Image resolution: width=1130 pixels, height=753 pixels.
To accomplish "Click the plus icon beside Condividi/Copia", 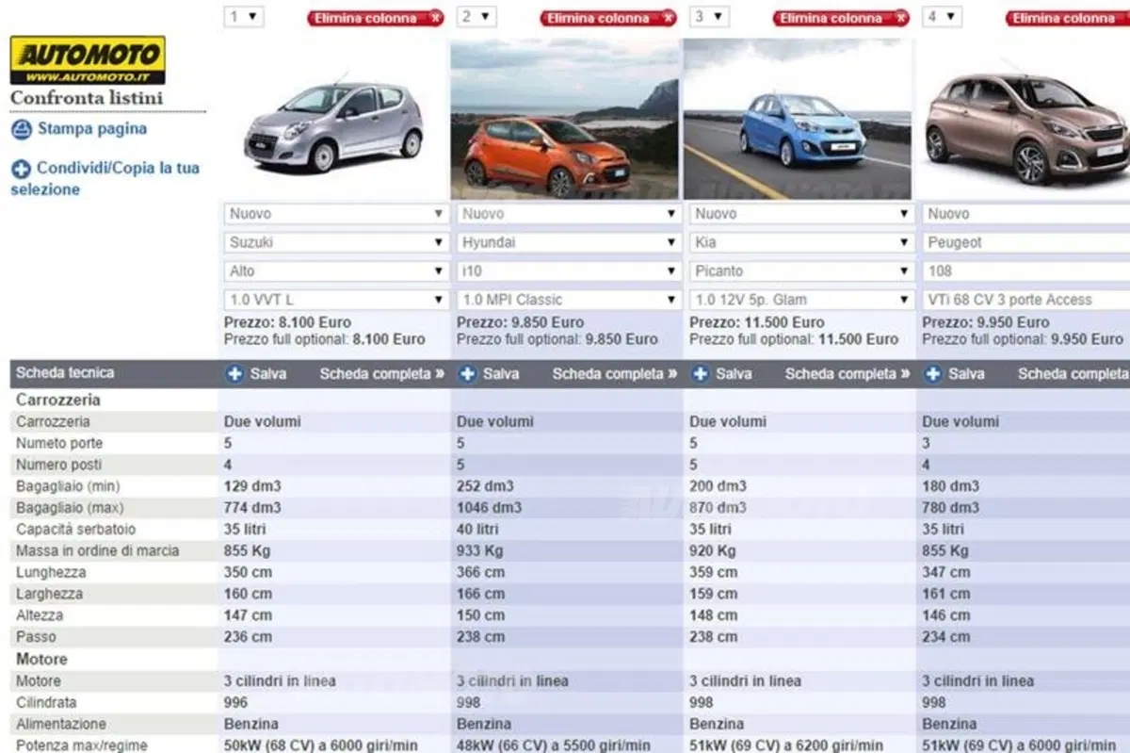I will (21, 170).
